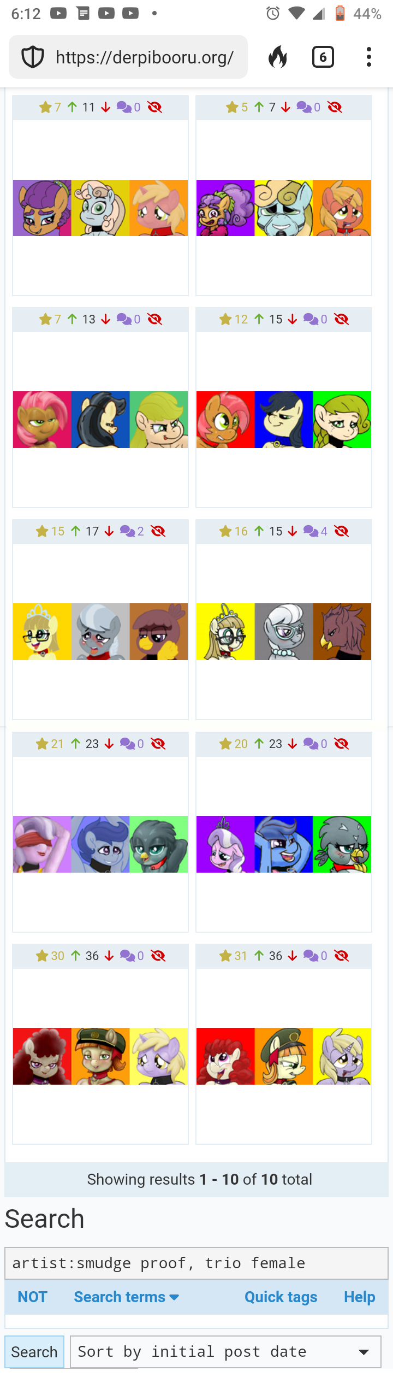Upvote the image with 11 upvotes
Screen dimensions: 393x1377
[x=72, y=107]
